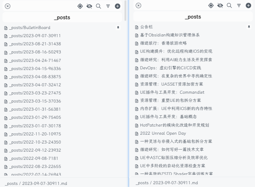Open the sort order dropdown in left panel
The image size is (255, 187).
[x=108, y=6]
